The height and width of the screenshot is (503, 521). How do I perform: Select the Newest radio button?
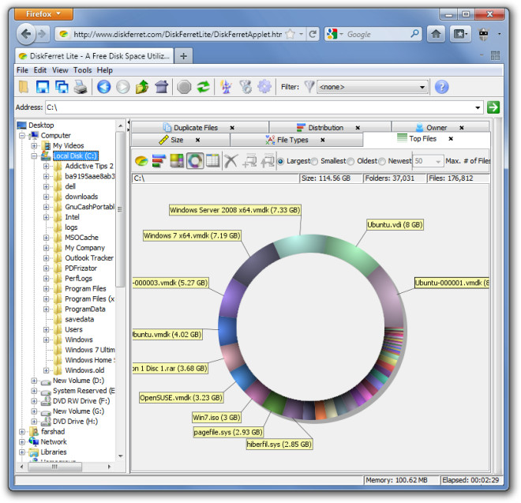point(382,161)
